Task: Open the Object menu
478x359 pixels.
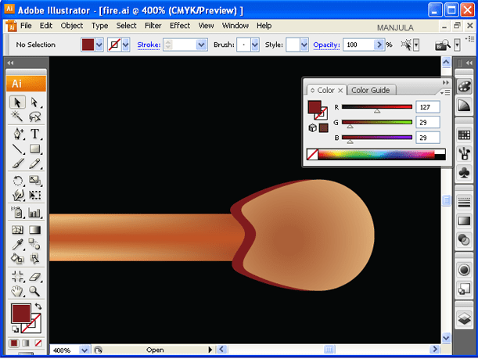Action: [72, 26]
